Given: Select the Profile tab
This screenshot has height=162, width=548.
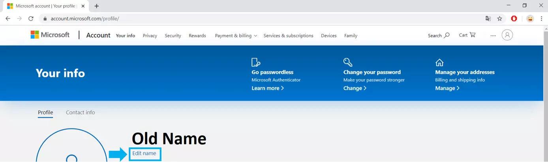Looking at the screenshot, I should [45, 113].
